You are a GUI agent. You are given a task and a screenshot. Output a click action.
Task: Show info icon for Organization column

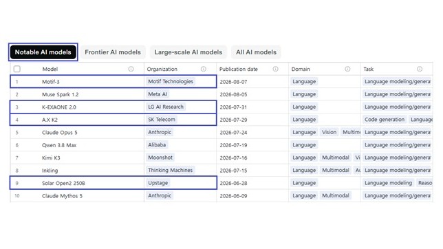[x=204, y=69]
